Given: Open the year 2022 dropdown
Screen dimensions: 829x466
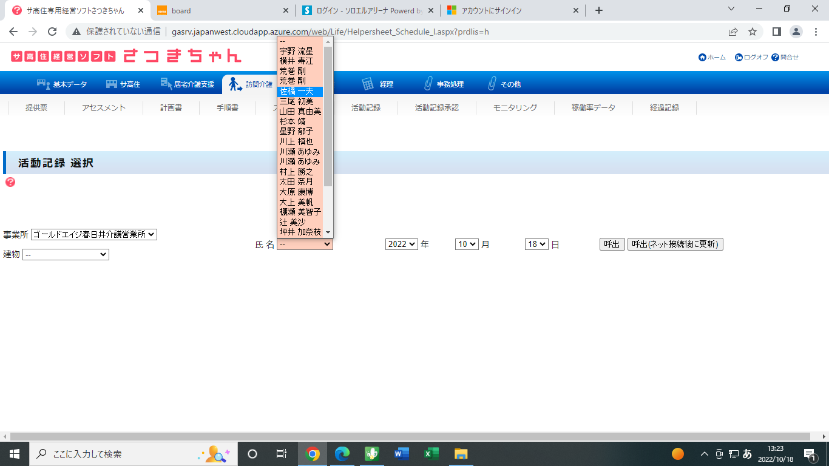Looking at the screenshot, I should [402, 244].
